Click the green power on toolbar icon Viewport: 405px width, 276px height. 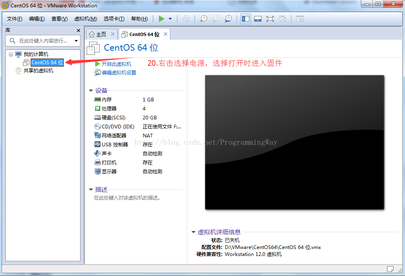(x=162, y=19)
